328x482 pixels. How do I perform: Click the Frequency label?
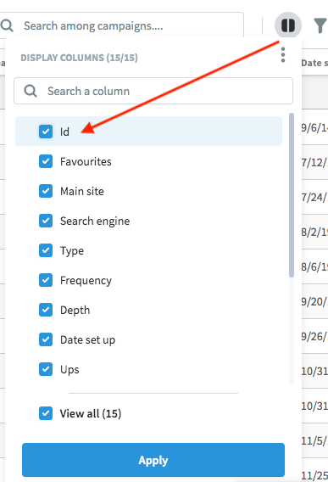click(86, 281)
